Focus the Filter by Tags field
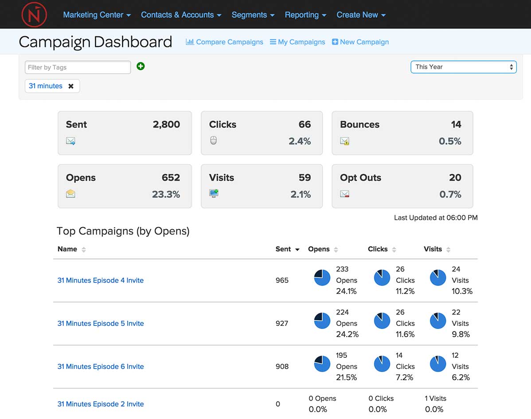The image size is (531, 419). [78, 67]
